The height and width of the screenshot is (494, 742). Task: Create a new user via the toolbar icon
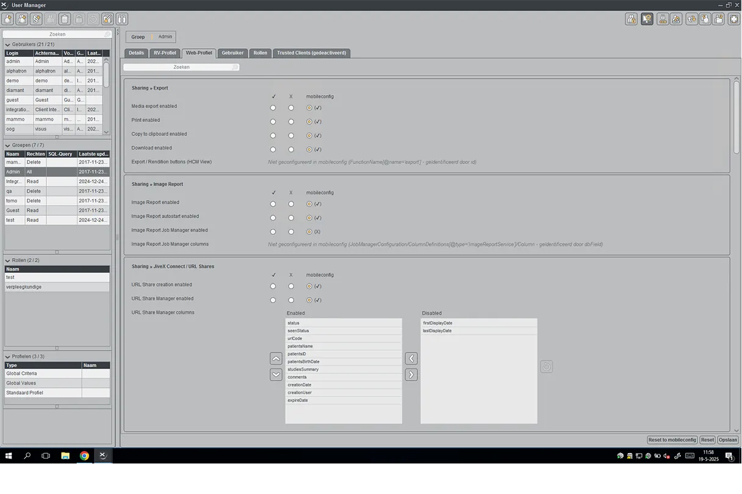(7, 19)
